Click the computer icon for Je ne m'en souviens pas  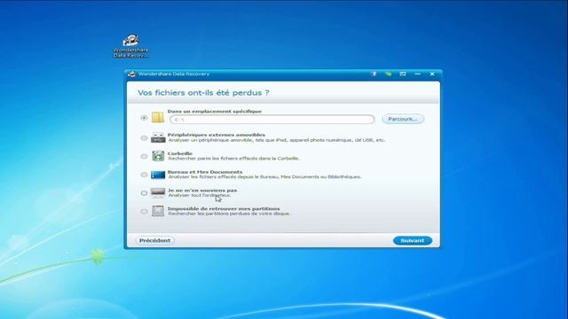(158, 193)
